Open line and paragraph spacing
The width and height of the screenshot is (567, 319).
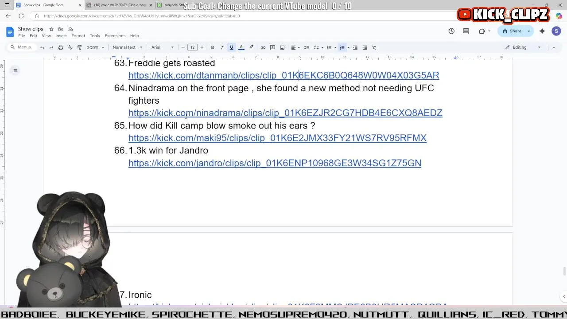[x=306, y=47]
